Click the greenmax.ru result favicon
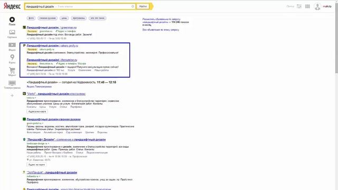Screen dimensions: 338x190 pyautogui.click(x=24, y=27)
